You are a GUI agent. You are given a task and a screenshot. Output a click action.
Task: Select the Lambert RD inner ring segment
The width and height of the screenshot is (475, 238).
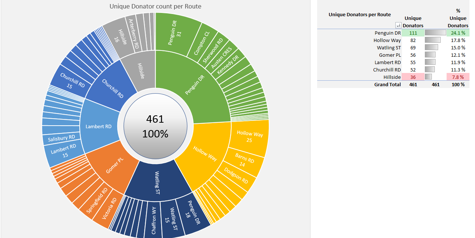point(98,126)
